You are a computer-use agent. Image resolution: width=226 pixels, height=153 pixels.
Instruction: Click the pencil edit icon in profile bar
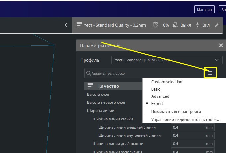click(x=217, y=25)
